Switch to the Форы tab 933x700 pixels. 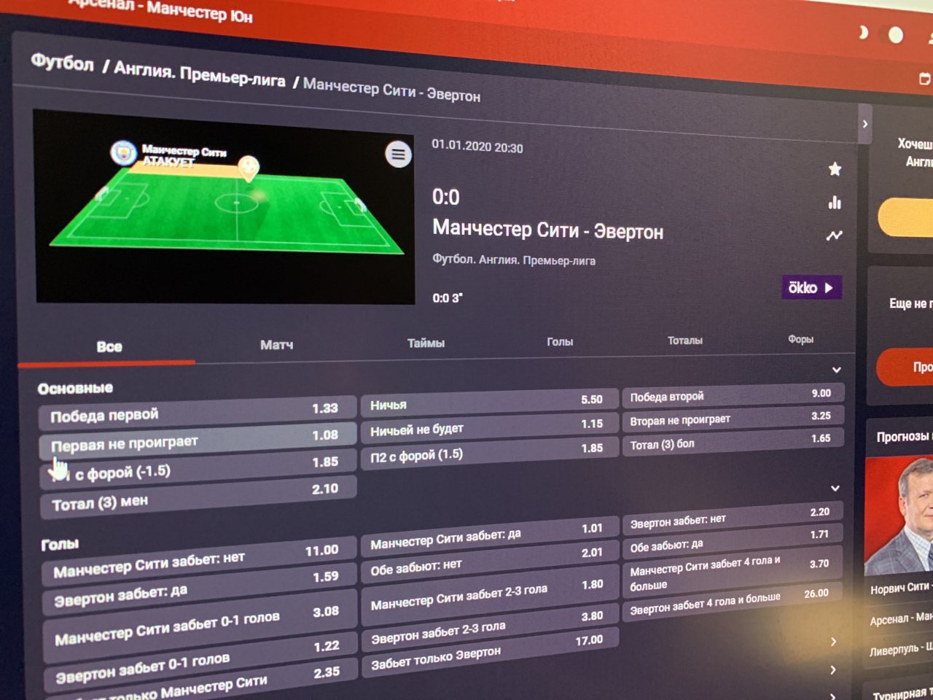[800, 339]
